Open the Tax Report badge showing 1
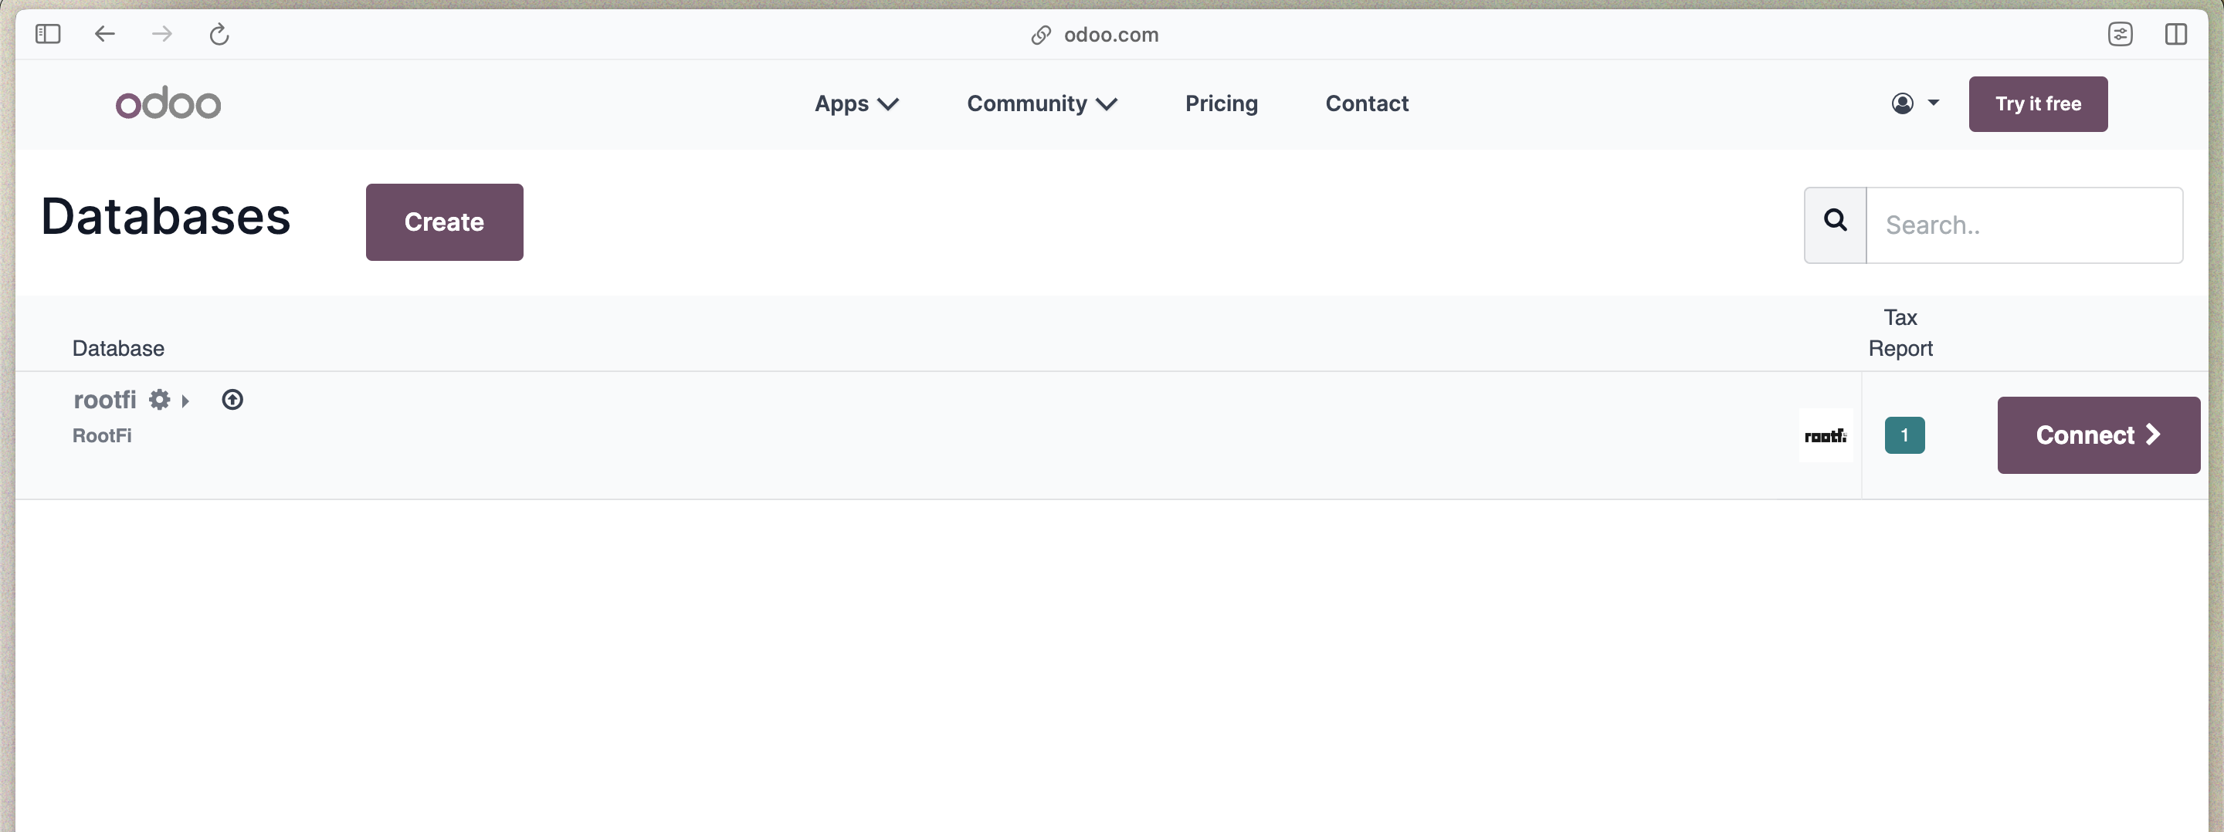The image size is (2224, 832). pos(1904,435)
